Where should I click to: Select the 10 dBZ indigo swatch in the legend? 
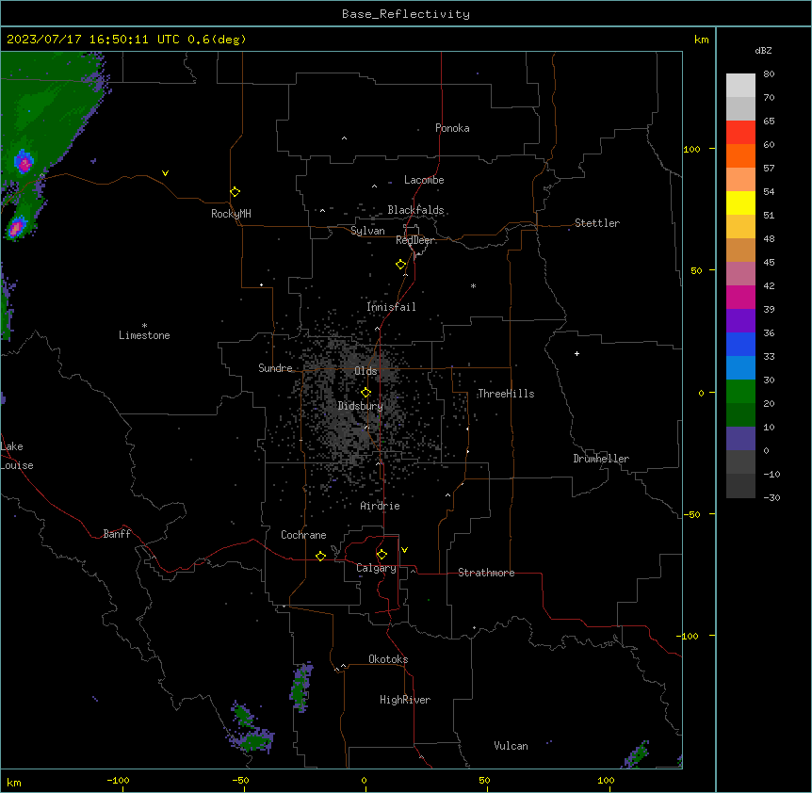click(740, 439)
